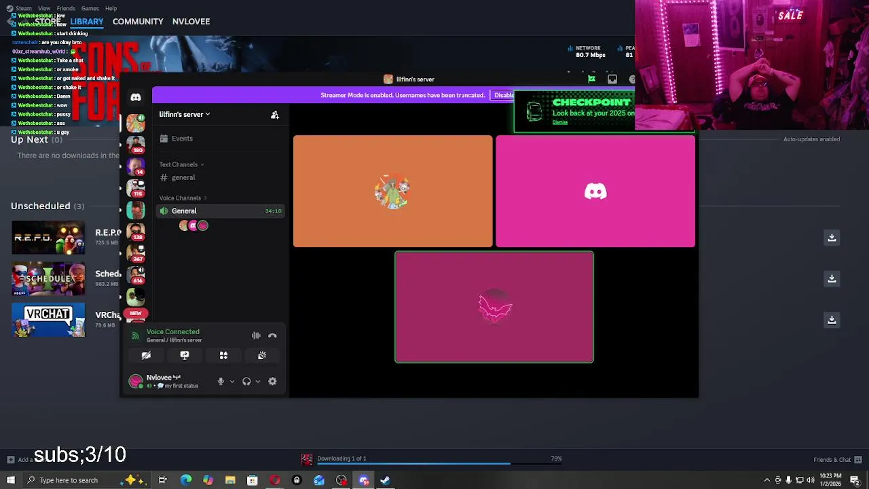
Task: Open the Games menu in Steam
Action: pos(90,8)
